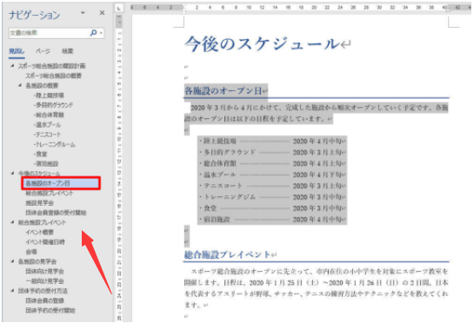Image resolution: width=474 pixels, height=323 pixels.
Task: Go to the 施設見学会 heading
Action: pyautogui.click(x=40, y=203)
